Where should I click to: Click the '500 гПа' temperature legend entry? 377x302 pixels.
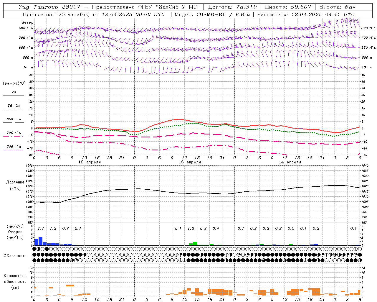coord(14,147)
